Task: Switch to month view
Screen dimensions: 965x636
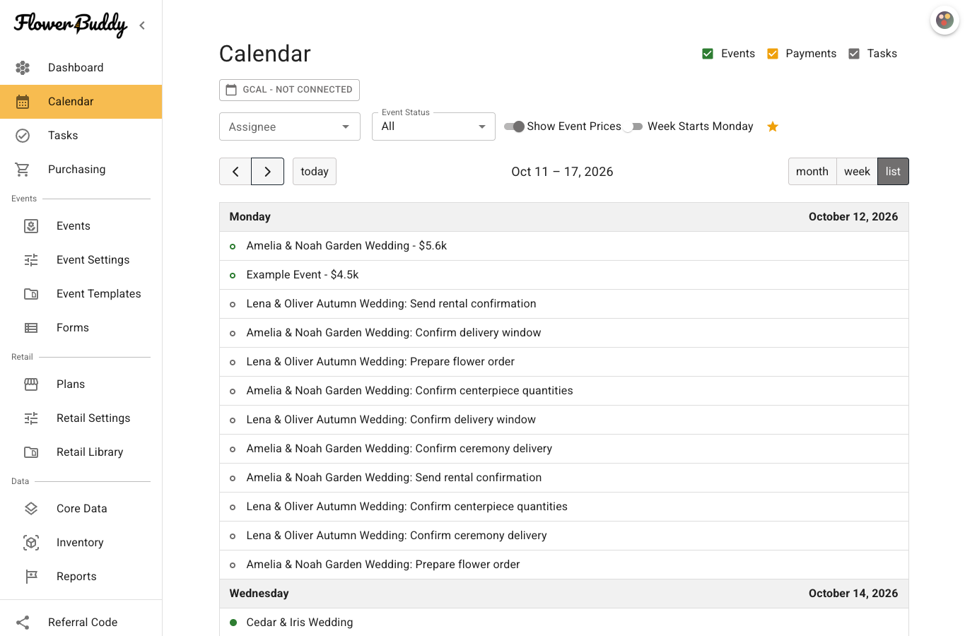Action: click(x=812, y=172)
